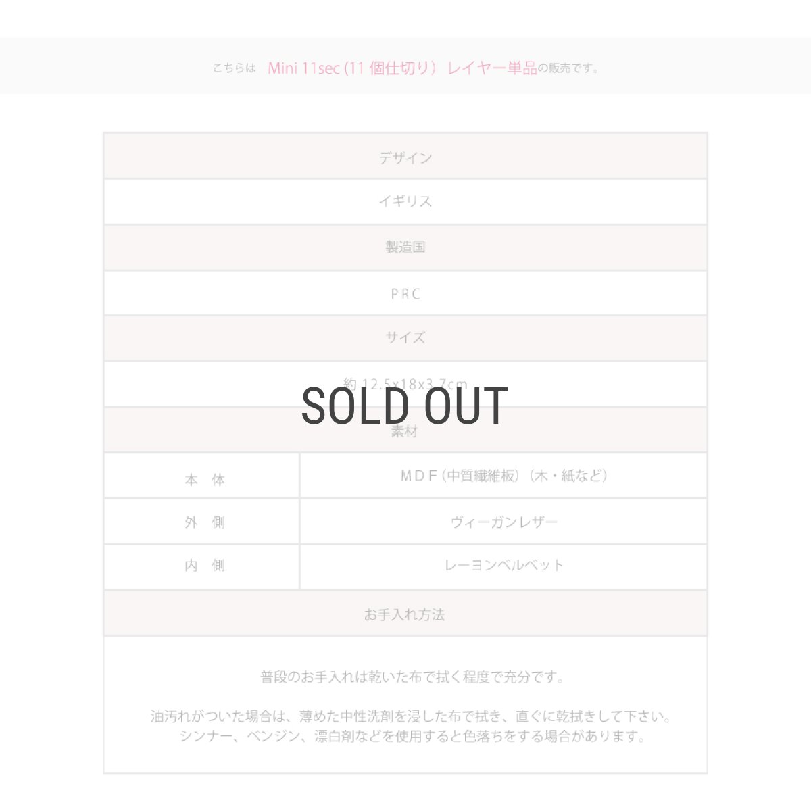Click the レーヨンベルベット cell
Screen dimensions: 811x811
[503, 566]
